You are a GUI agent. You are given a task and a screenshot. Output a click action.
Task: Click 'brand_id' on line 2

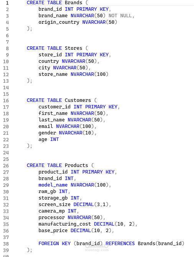pyautogui.click(x=50, y=9)
